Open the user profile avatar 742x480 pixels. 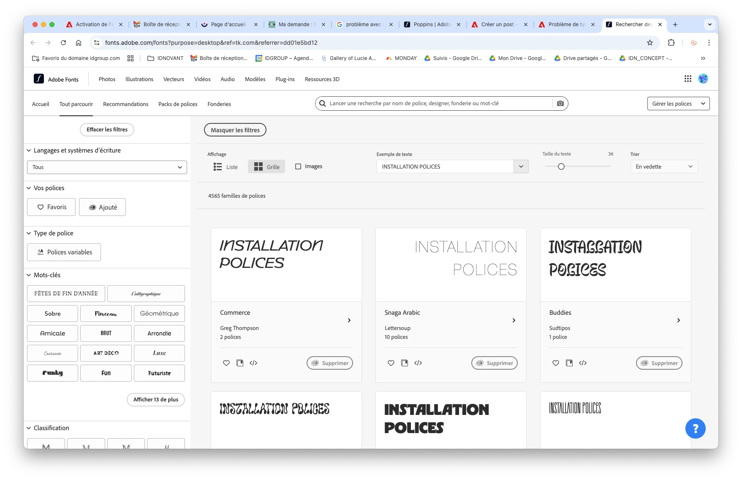[x=703, y=79]
